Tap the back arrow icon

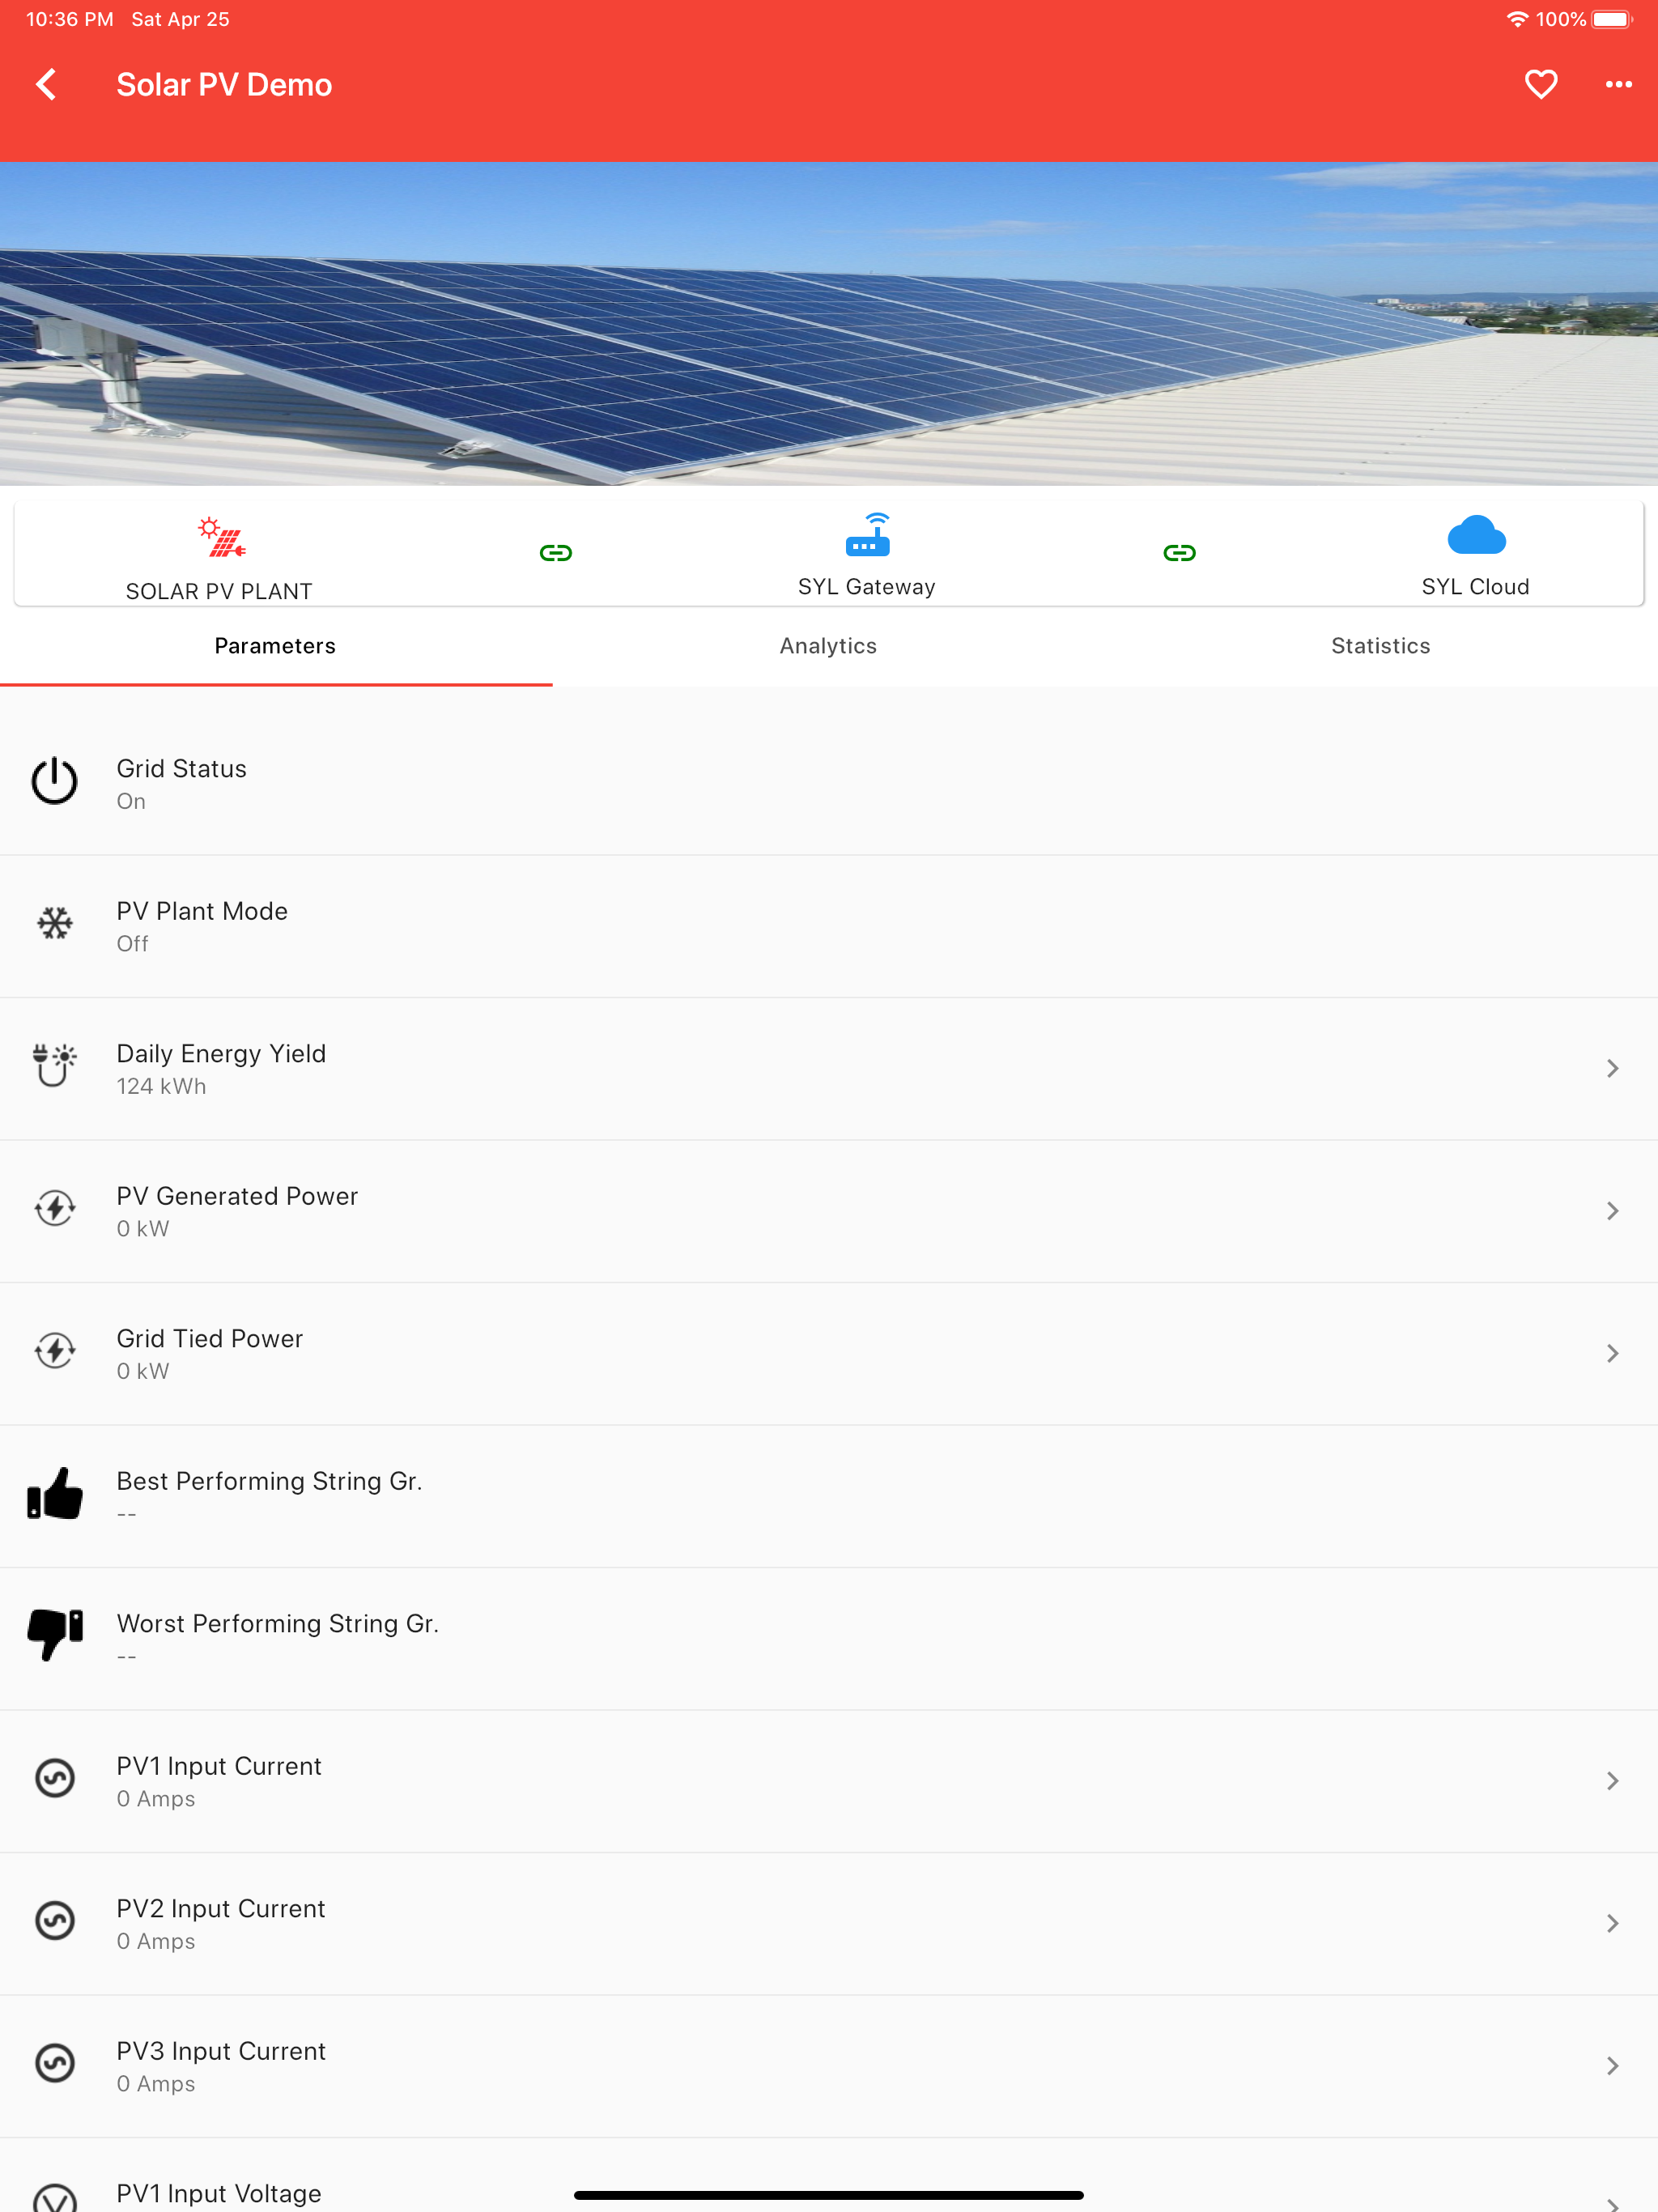(x=46, y=85)
